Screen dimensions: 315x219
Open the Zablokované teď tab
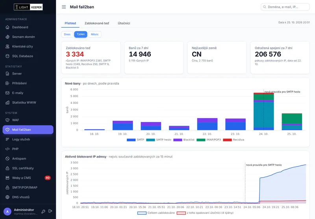coord(97,23)
